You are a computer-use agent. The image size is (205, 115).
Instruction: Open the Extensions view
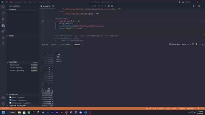3,31
